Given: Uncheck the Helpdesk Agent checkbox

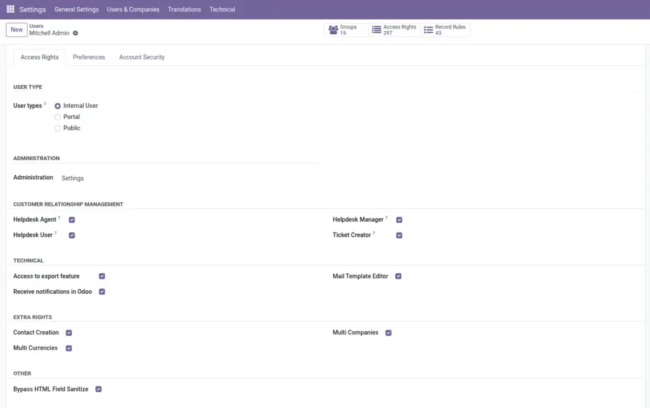Looking at the screenshot, I should point(72,220).
